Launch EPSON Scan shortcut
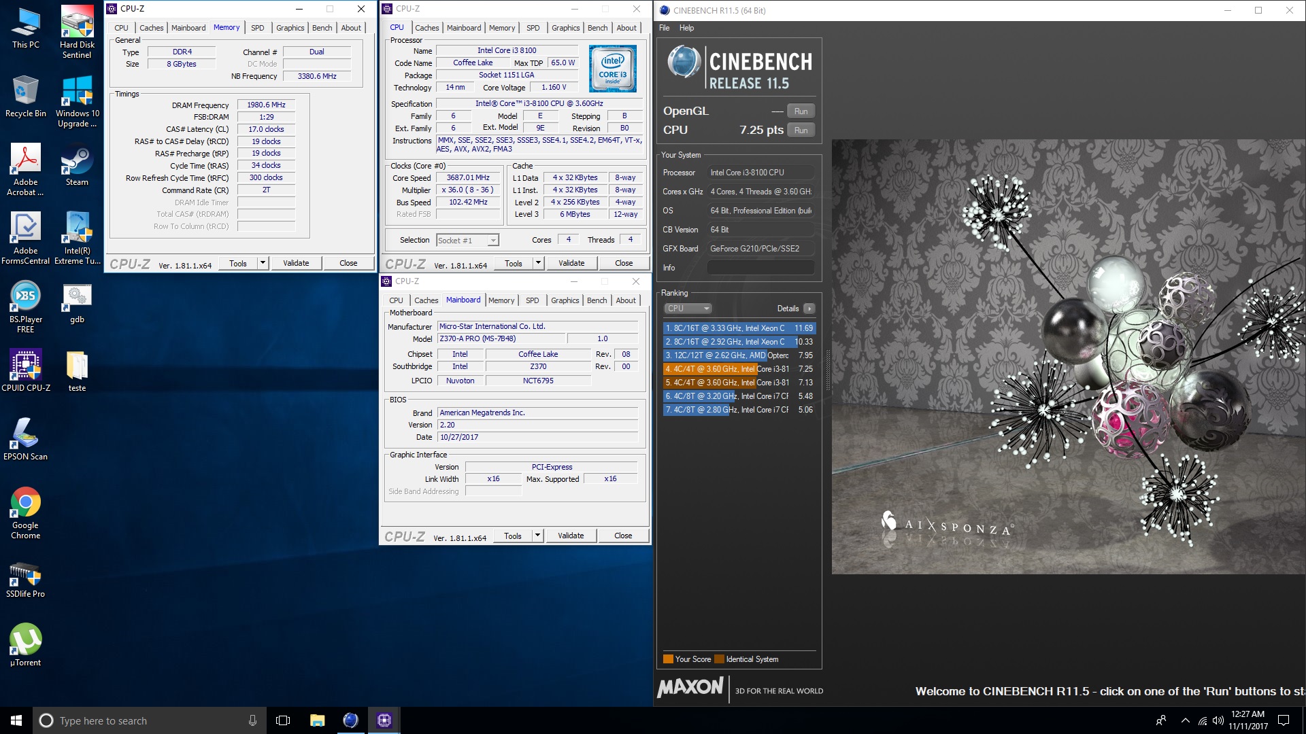The image size is (1306, 734). pyautogui.click(x=26, y=439)
